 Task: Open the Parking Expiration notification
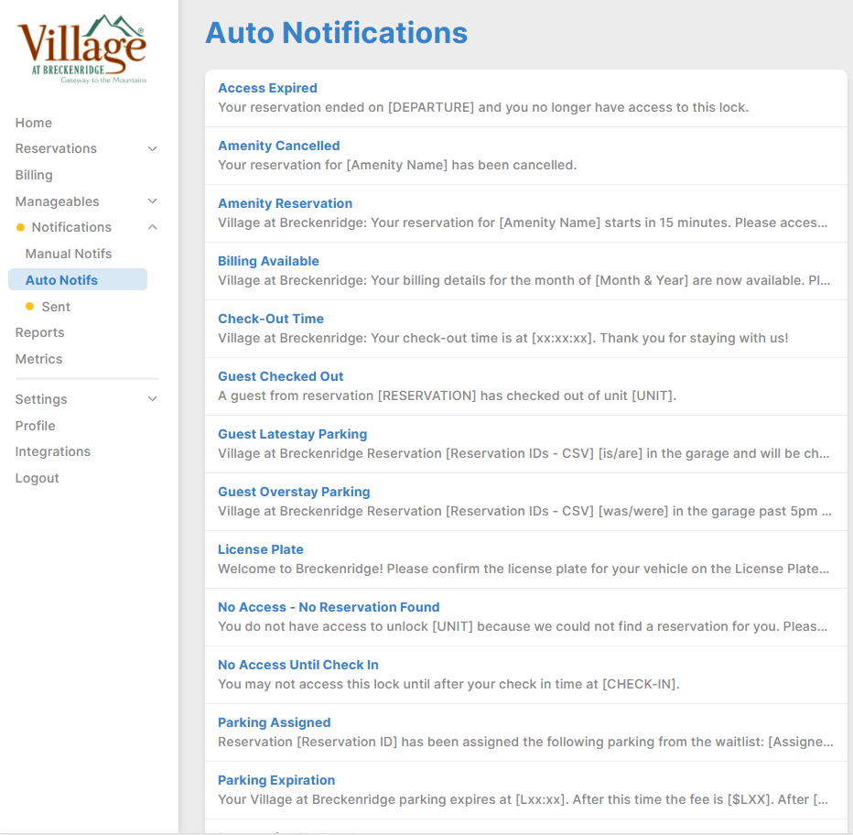pos(276,780)
